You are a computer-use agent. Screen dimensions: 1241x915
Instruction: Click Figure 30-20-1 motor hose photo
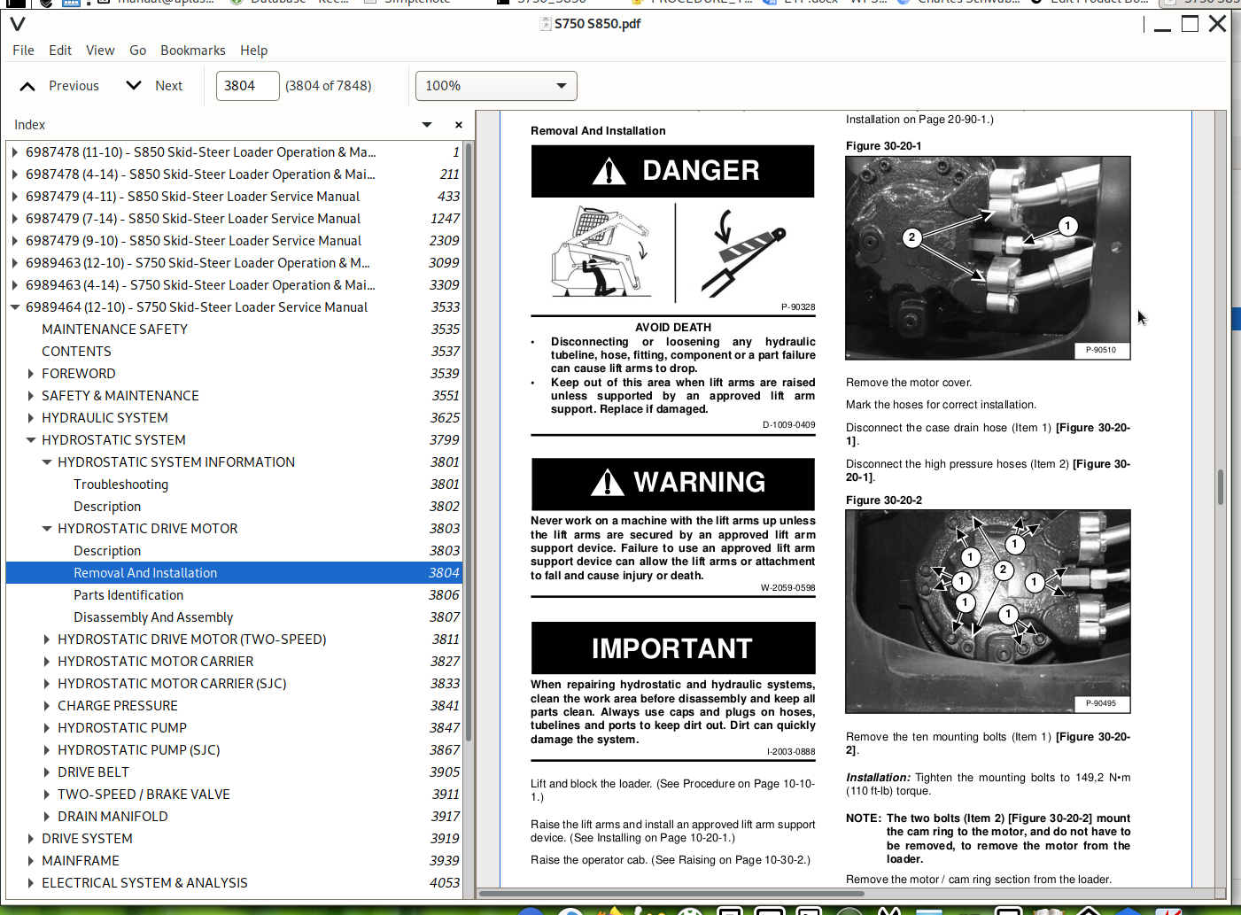[988, 258]
